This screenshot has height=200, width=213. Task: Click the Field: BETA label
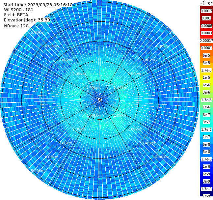16,15
